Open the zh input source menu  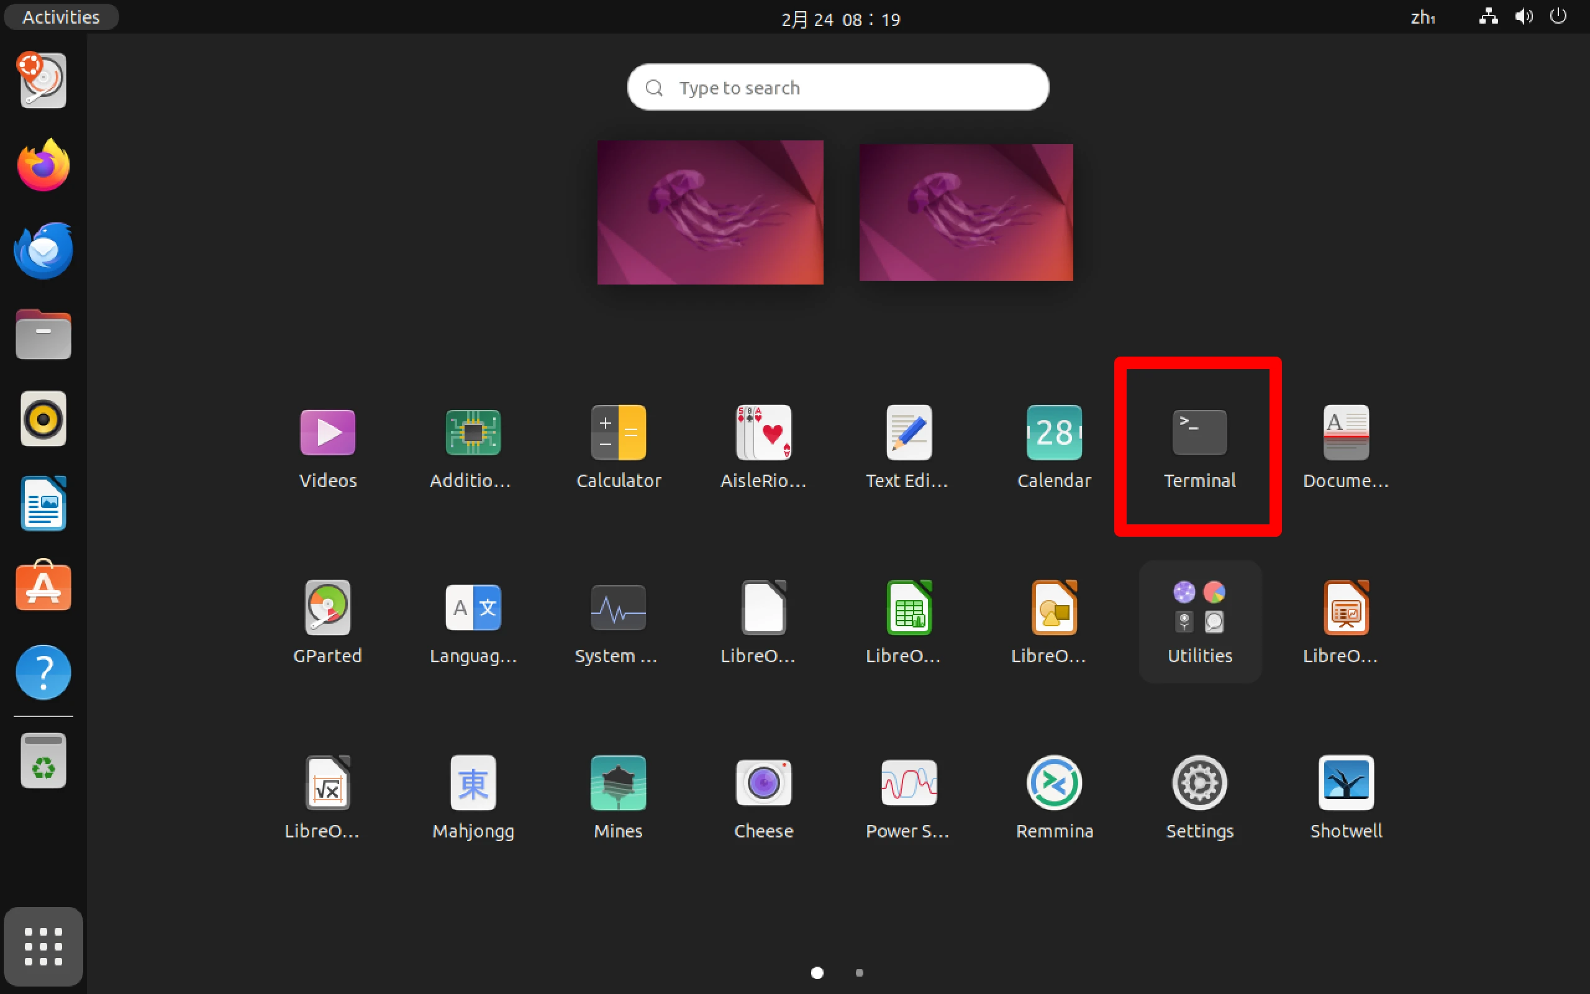(x=1422, y=18)
